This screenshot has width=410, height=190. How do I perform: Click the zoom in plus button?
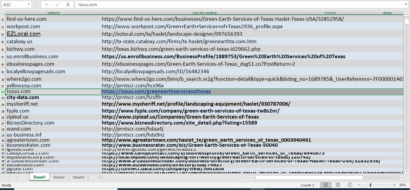pos(394,185)
